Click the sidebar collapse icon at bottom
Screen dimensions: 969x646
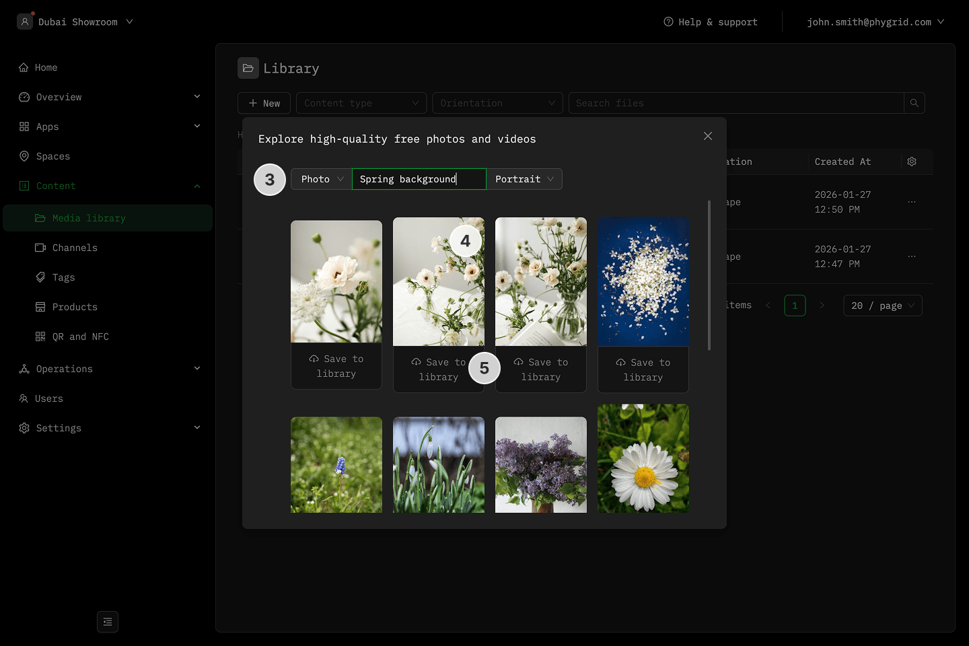108,622
